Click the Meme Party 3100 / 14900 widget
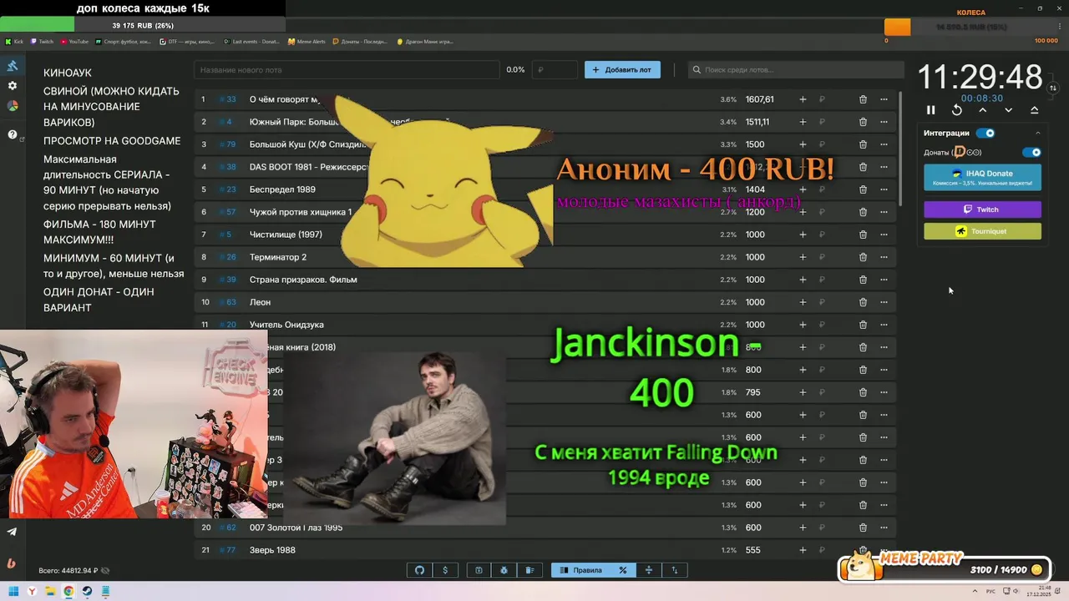 [x=945, y=567]
